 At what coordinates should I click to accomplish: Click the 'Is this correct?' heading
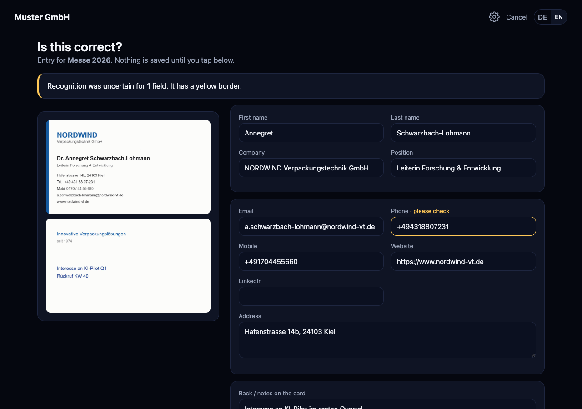pyautogui.click(x=80, y=47)
